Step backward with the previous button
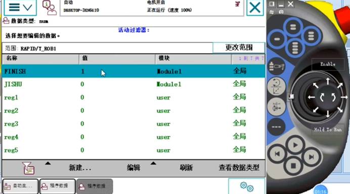 pyautogui.click(x=277, y=154)
